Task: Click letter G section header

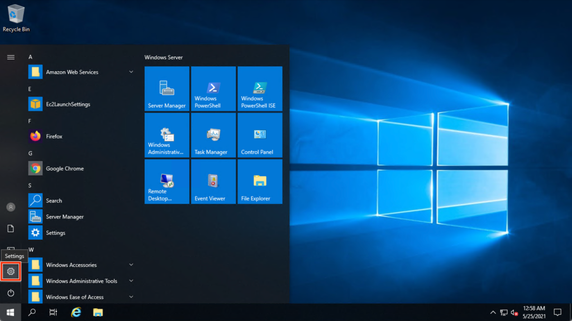Action: tap(30, 153)
